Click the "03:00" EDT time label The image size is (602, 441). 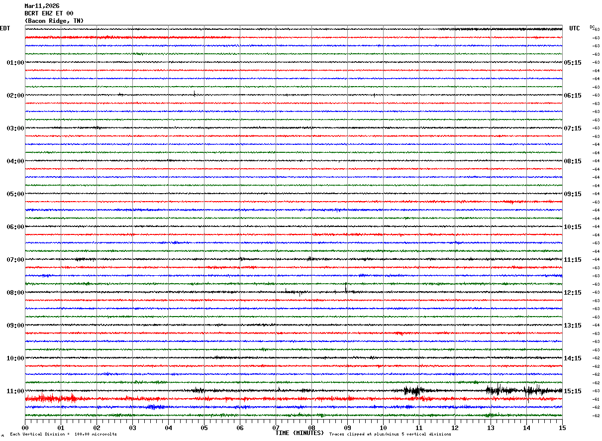15,128
